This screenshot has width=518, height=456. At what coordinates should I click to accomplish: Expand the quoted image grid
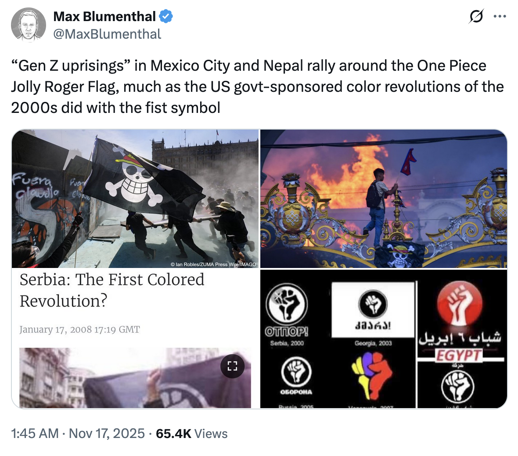point(259,268)
